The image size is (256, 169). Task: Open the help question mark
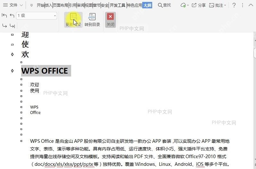(x=234, y=5)
